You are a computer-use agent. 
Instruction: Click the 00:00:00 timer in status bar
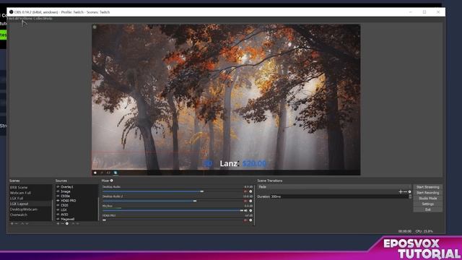click(404, 231)
